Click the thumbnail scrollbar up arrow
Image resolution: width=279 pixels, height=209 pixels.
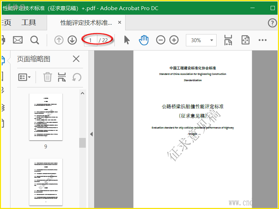[82, 93]
